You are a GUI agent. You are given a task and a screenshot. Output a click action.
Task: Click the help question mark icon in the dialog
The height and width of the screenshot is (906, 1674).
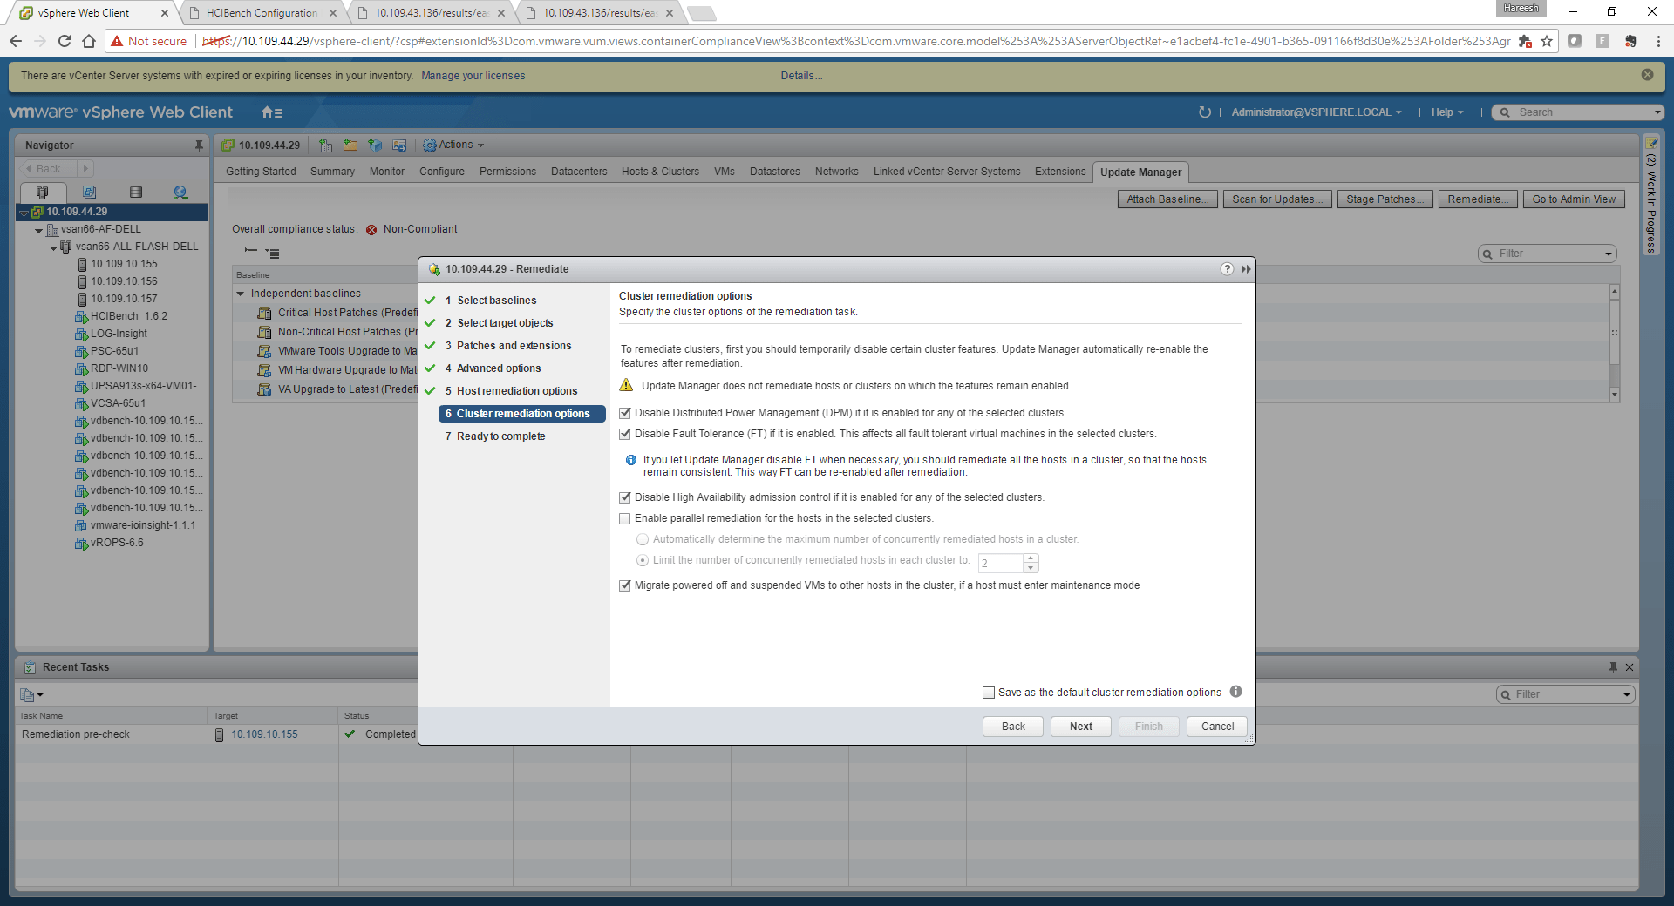(1227, 269)
